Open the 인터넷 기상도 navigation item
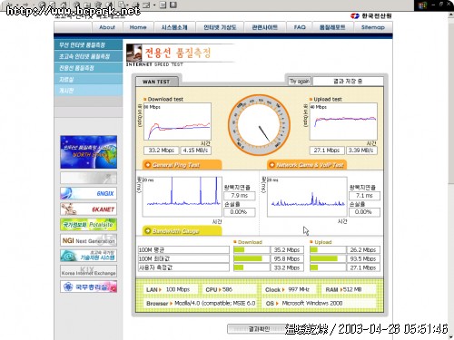The width and height of the screenshot is (454, 340). 220,27
